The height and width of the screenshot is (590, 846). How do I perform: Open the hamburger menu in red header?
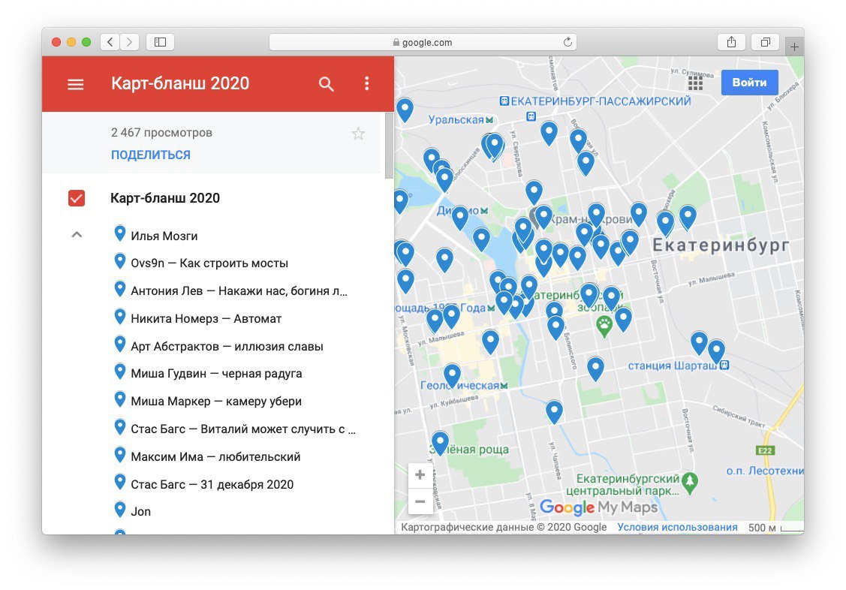76,84
